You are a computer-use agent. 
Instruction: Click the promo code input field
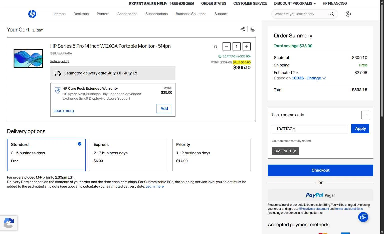[x=310, y=129]
